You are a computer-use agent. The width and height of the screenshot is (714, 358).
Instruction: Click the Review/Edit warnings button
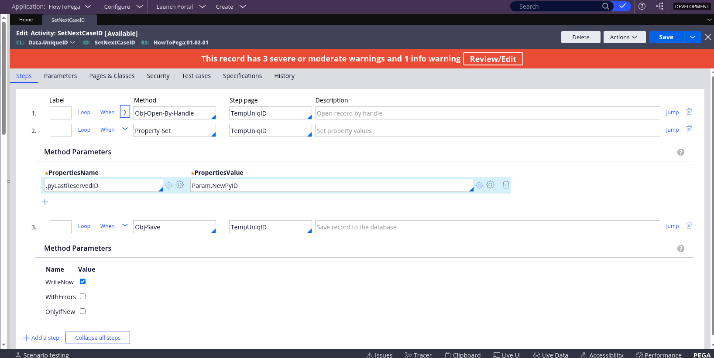[x=493, y=59]
